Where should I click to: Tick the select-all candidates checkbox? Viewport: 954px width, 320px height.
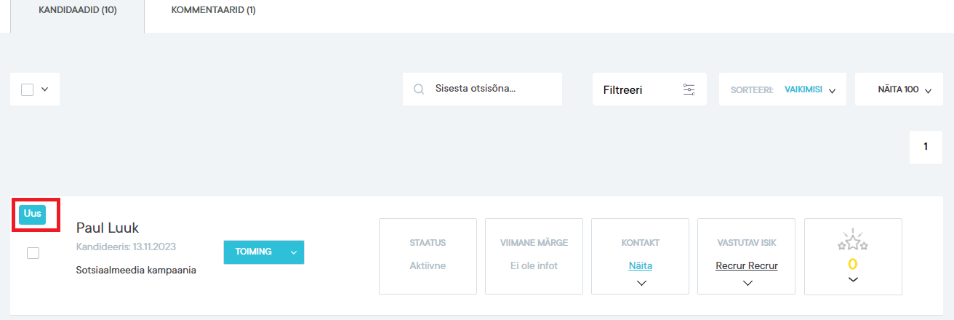pos(28,89)
